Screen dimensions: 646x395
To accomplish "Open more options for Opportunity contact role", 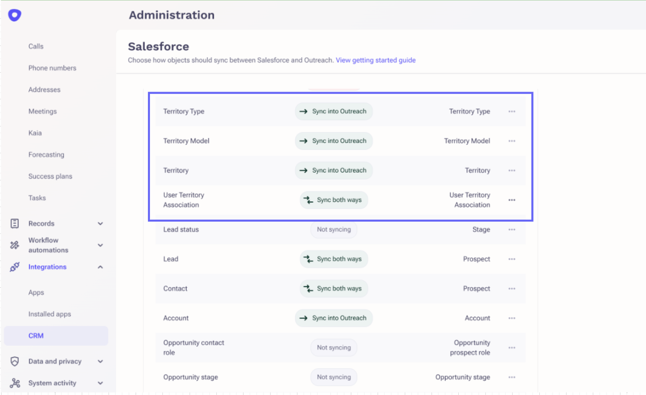I will click(x=512, y=347).
